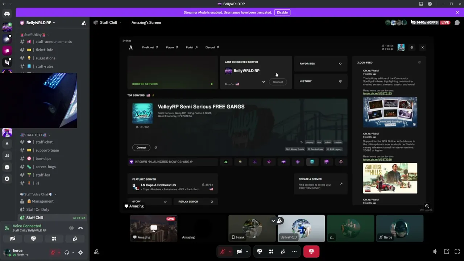Open output device options arrow beside headphones

click(72, 252)
